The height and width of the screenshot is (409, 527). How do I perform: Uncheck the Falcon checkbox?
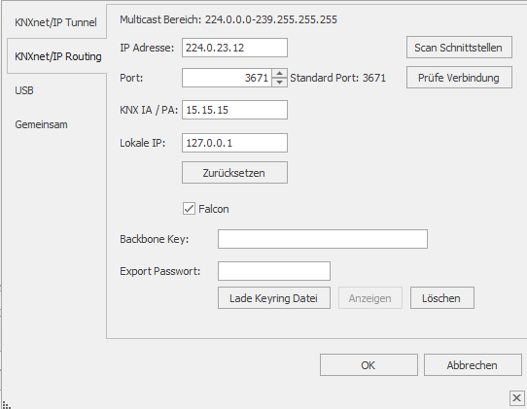pyautogui.click(x=189, y=209)
